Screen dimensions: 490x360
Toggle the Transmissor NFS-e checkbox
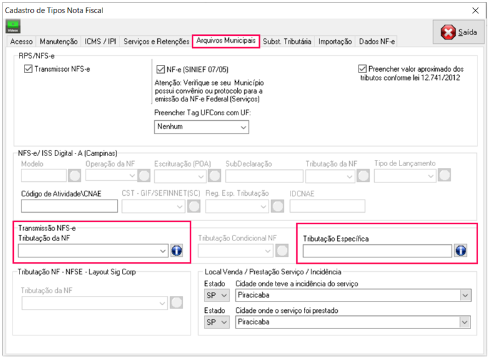point(28,69)
